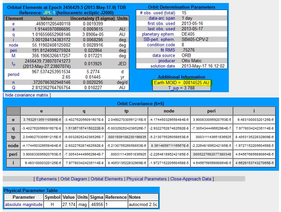Click the first obs. used label
Viewport: 281px width, 212px height.
point(161,23)
